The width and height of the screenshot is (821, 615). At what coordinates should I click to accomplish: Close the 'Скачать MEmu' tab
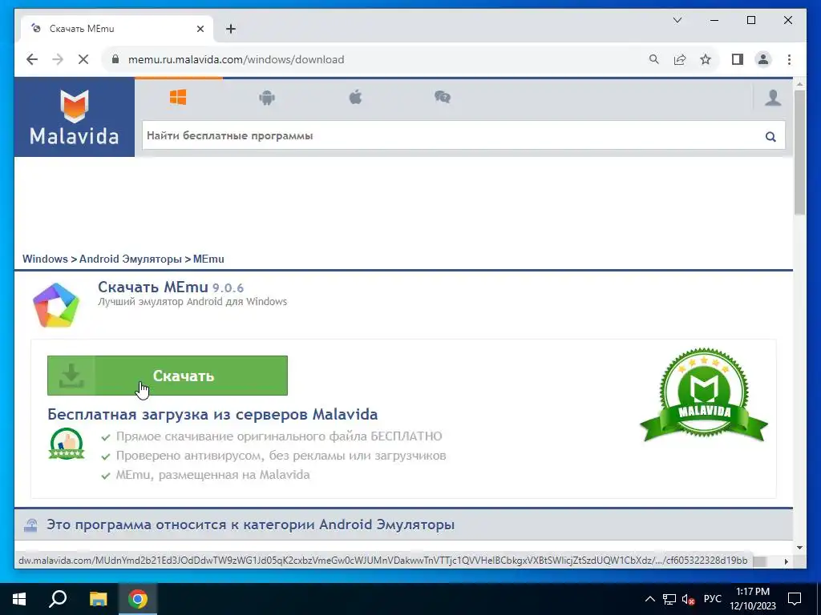200,29
